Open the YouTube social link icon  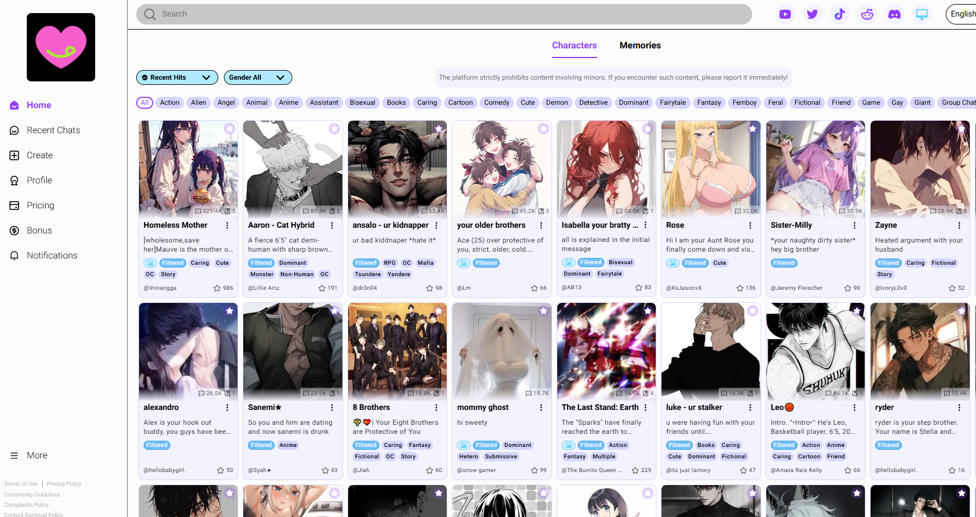click(785, 14)
